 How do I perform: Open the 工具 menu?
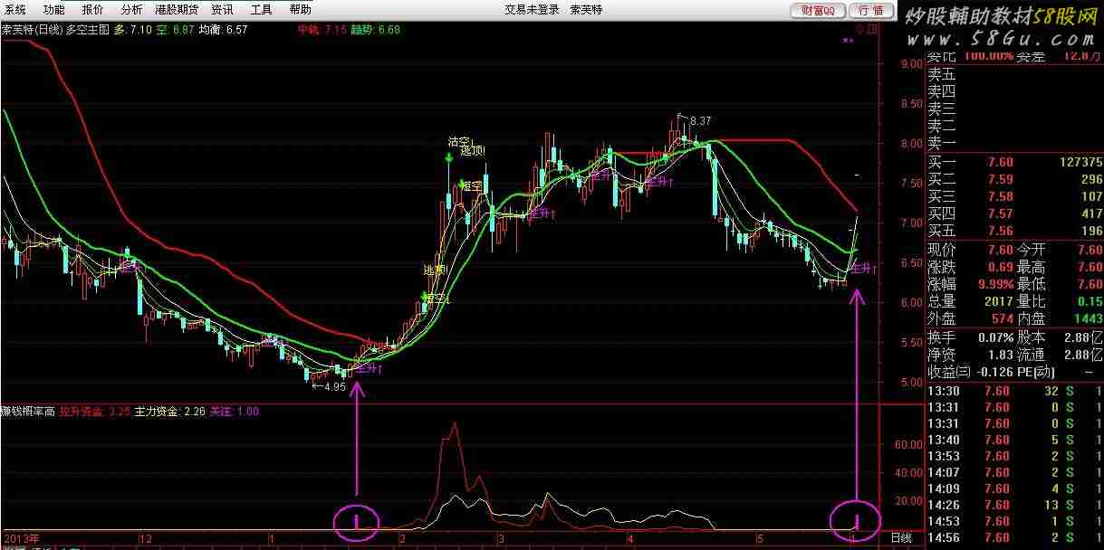click(x=261, y=9)
